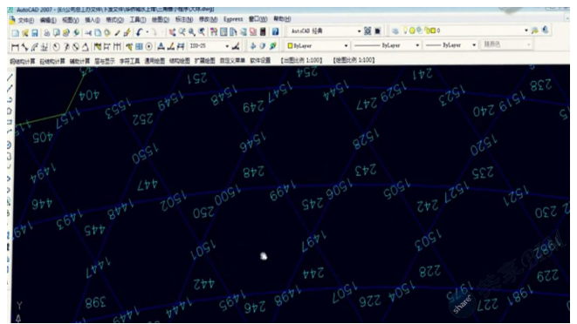Image resolution: width=577 pixels, height=324 pixels.
Task: Click the Cut scissors icon
Action: [88, 33]
